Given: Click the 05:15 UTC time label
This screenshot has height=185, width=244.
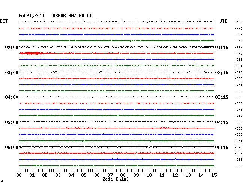Looking at the screenshot, I should (222, 147).
